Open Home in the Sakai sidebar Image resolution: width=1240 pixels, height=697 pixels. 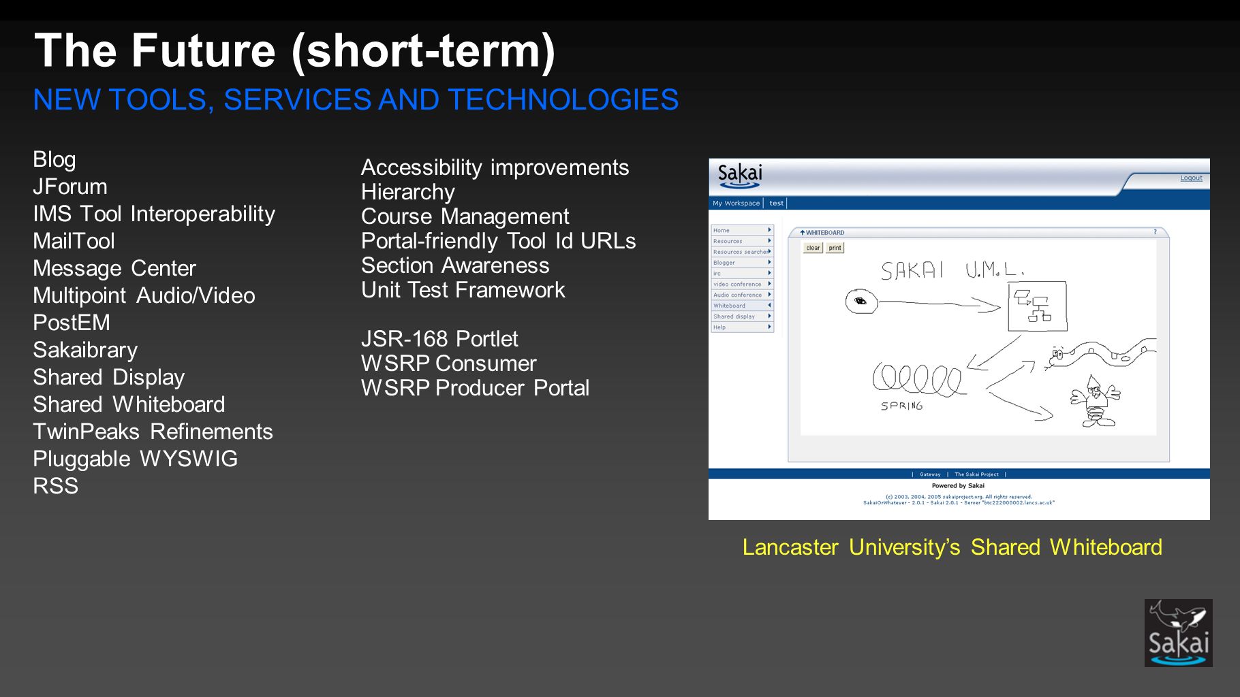tap(742, 230)
